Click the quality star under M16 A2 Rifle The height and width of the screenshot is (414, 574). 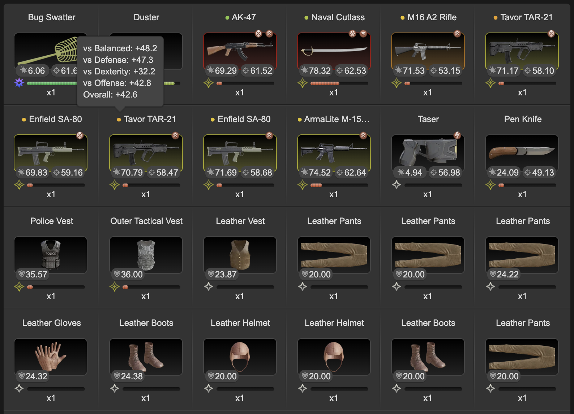coord(397,83)
